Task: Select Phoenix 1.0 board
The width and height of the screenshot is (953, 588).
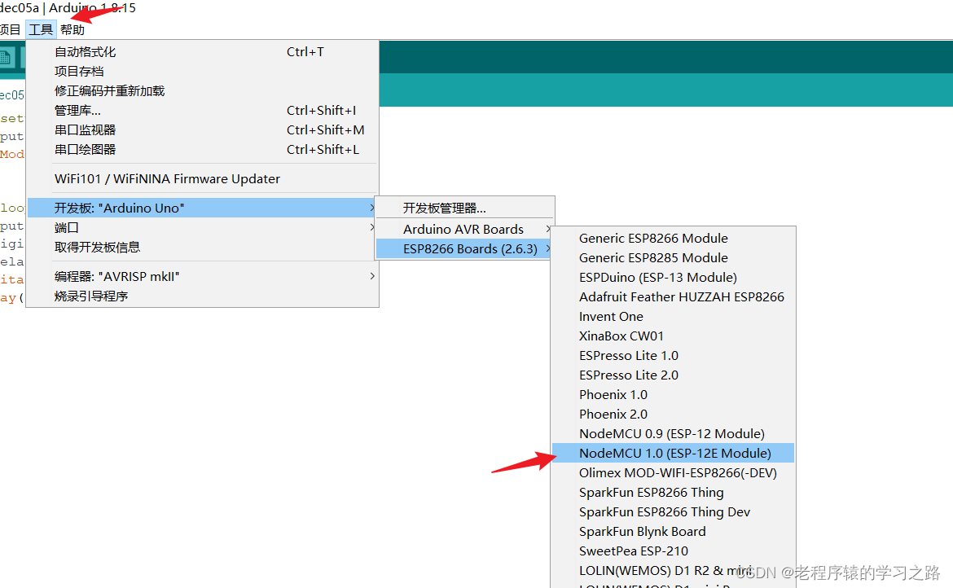Action: (x=673, y=394)
